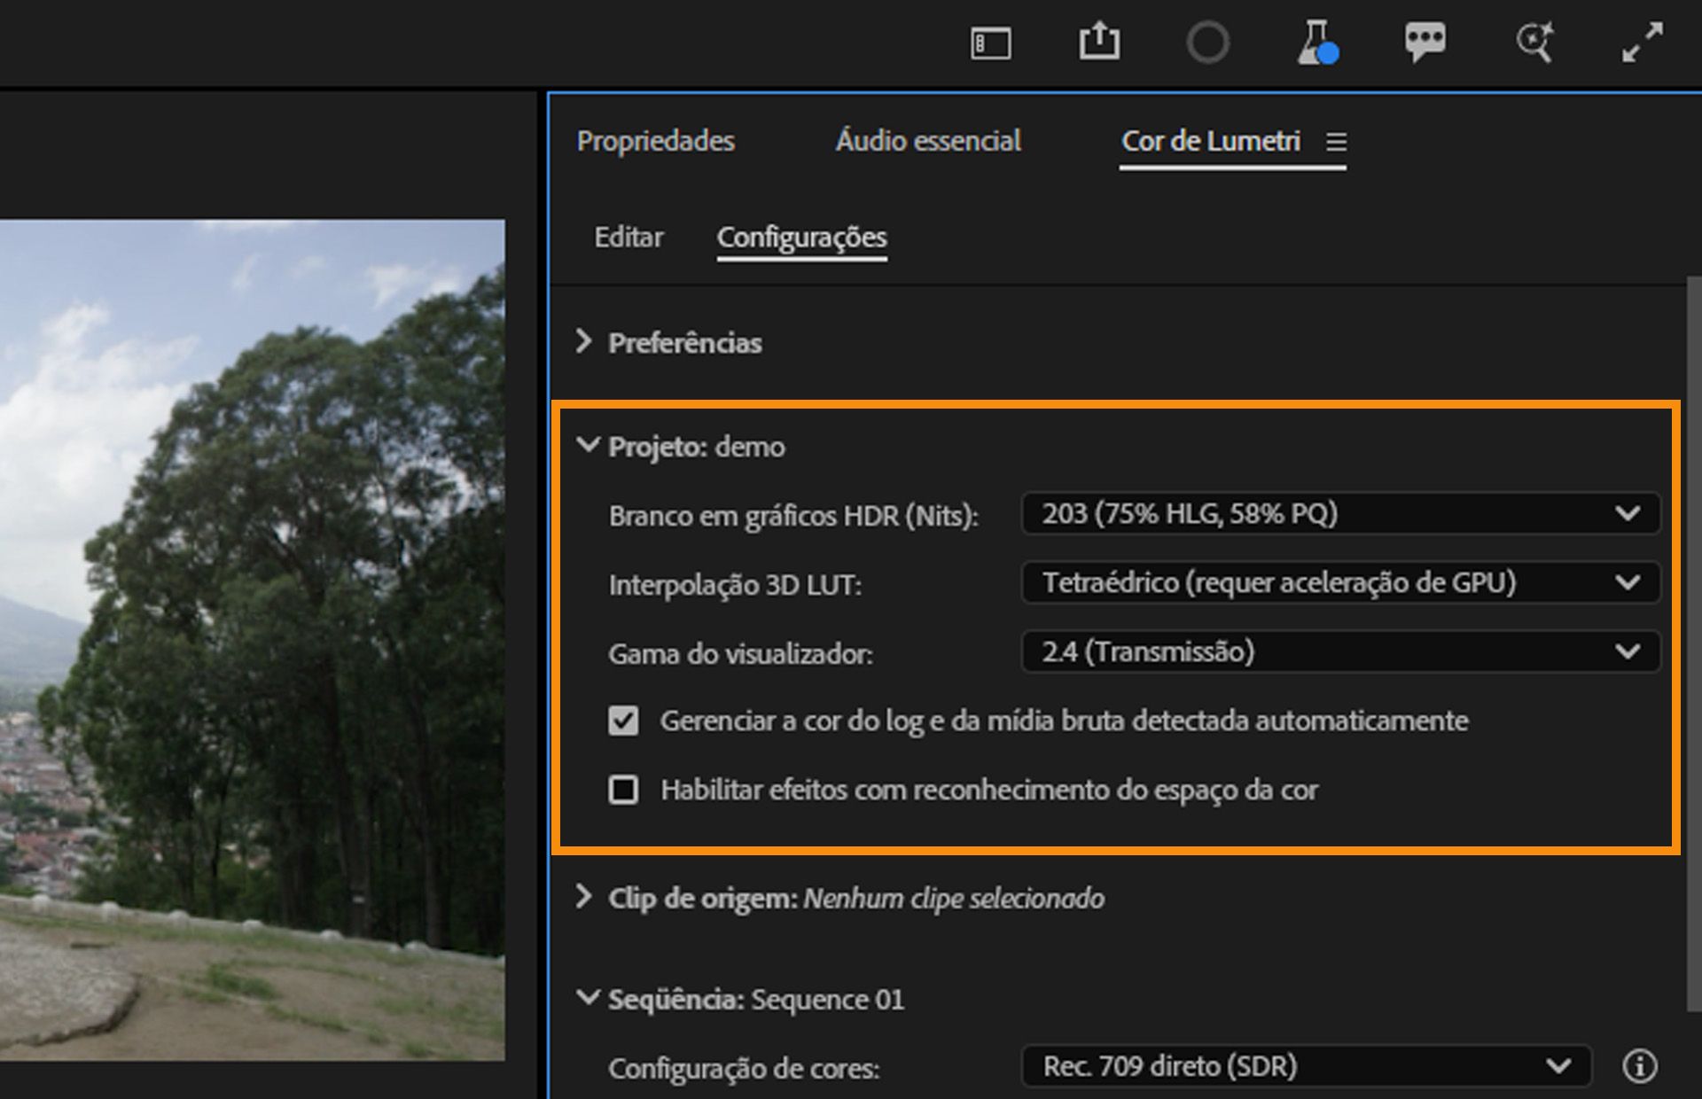
Task: Enable Habilitar efeitos com reconhecimento do espaço
Action: (623, 790)
